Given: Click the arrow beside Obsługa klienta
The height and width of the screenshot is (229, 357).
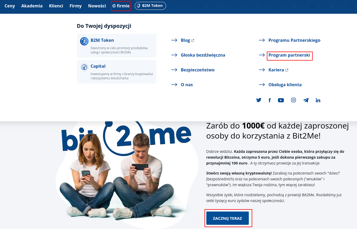Looking at the screenshot, I should (262, 85).
